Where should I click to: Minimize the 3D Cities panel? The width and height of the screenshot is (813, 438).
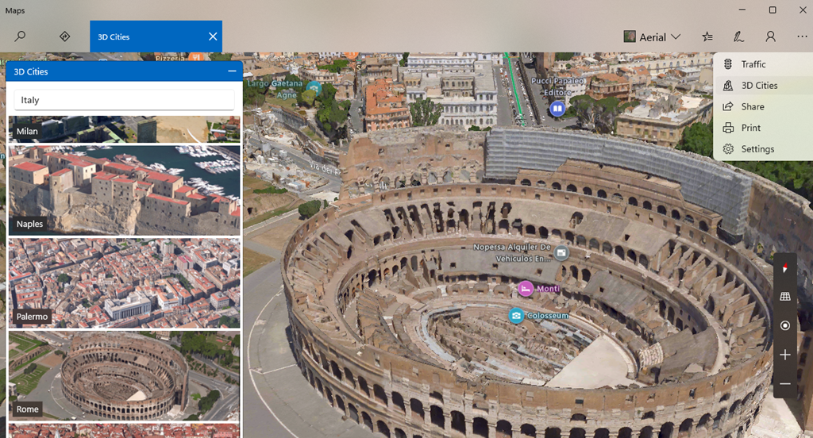tap(232, 71)
